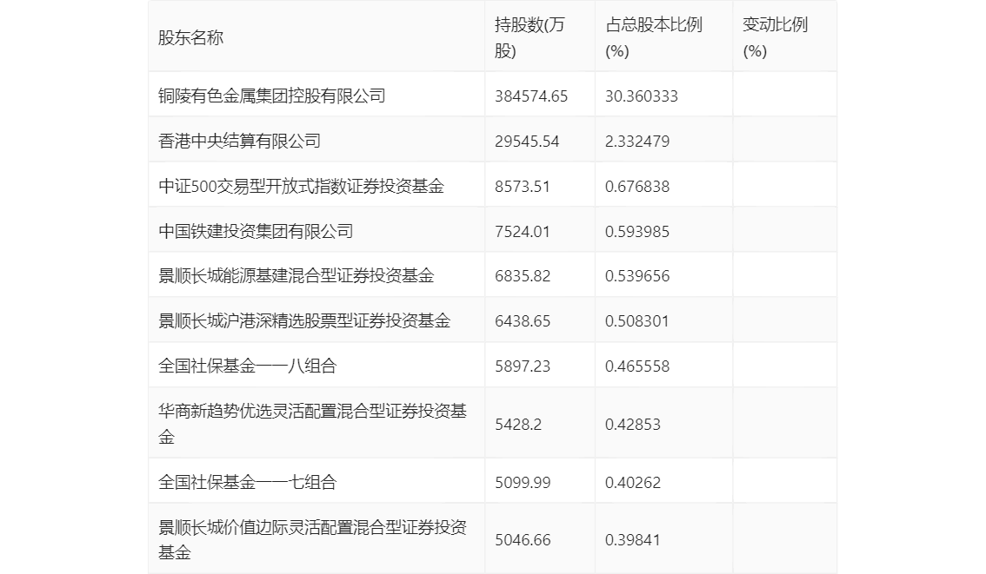
Task: Select 香港中央结算有限公司 shareholder name
Action: tap(239, 141)
